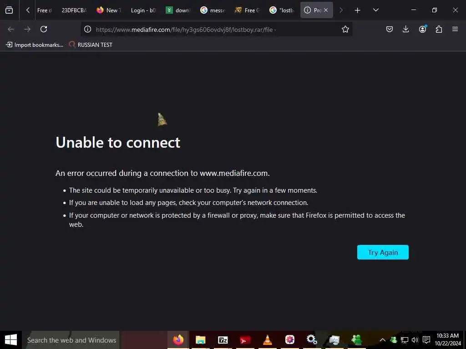This screenshot has height=349, width=466.
Task: Open the Firefox account menu
Action: coord(422,29)
